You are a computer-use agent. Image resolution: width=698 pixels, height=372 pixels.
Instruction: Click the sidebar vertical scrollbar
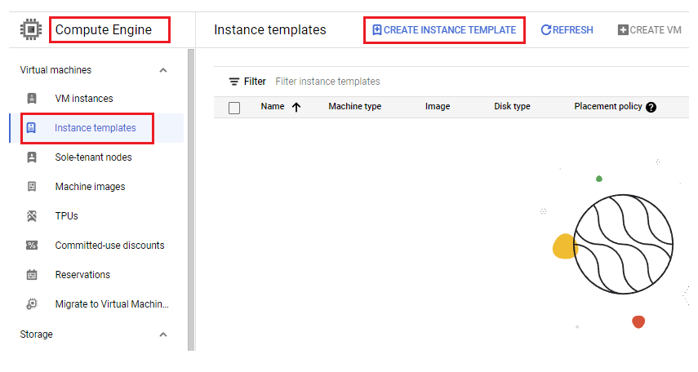(x=191, y=199)
